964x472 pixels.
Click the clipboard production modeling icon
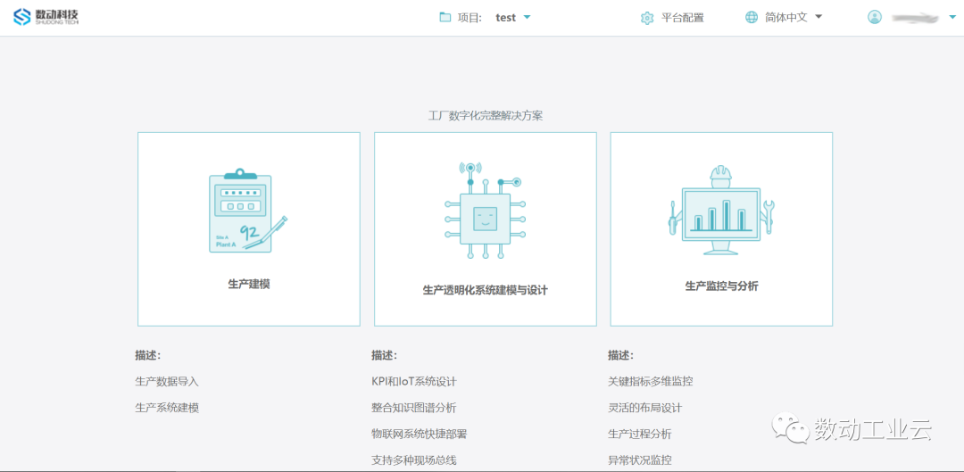248,211
